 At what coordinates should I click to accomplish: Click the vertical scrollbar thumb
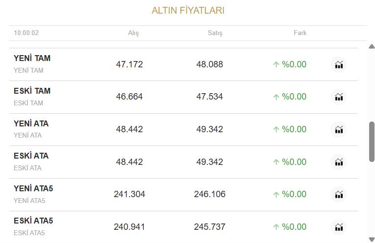click(x=372, y=142)
